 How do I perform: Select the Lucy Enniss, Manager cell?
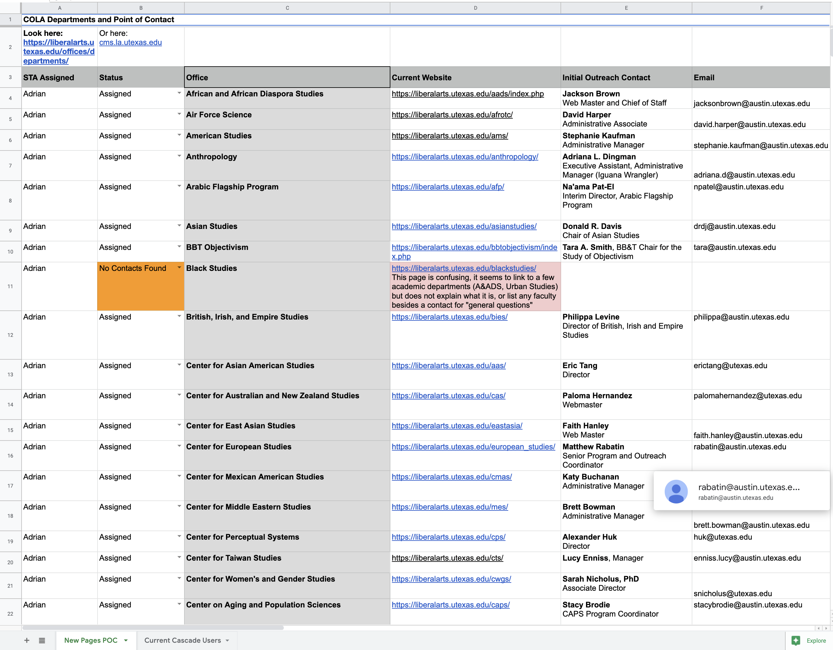(x=626, y=562)
